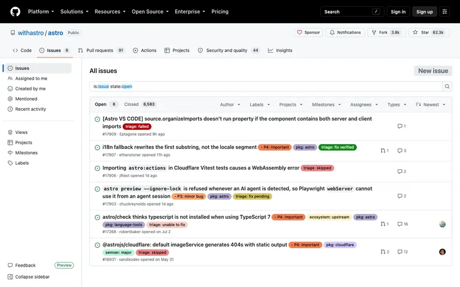Select Created by me filter
The width and height of the screenshot is (460, 287).
38,88
